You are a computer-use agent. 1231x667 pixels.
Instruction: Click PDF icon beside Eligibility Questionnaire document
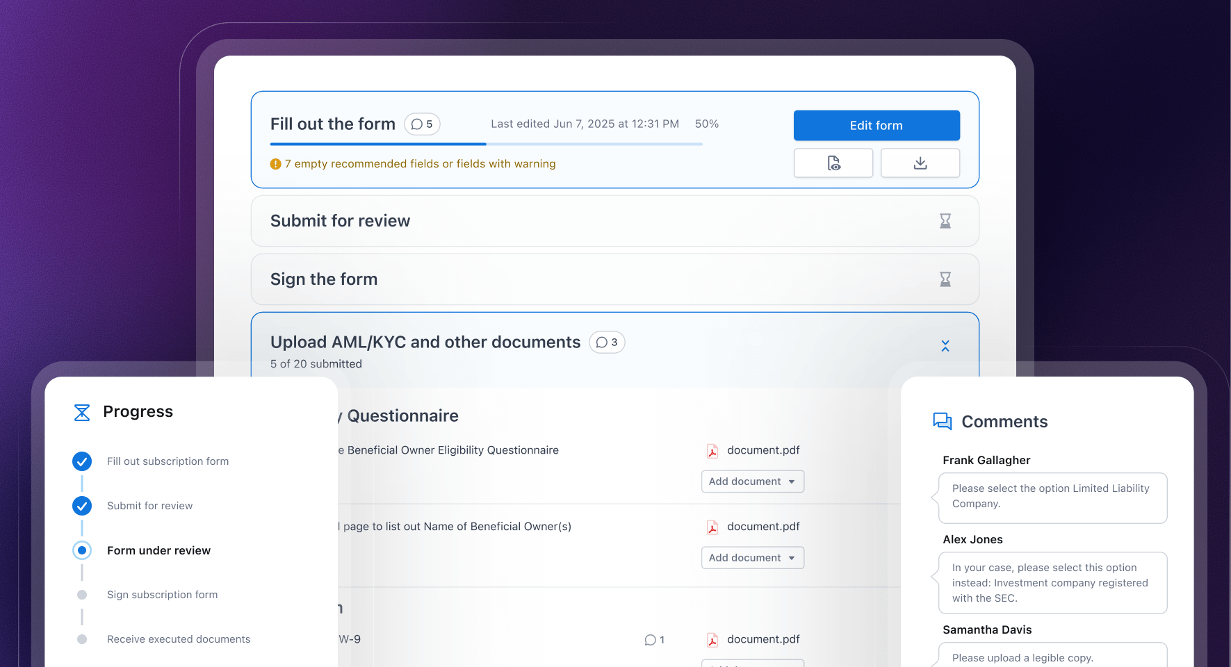(x=712, y=451)
